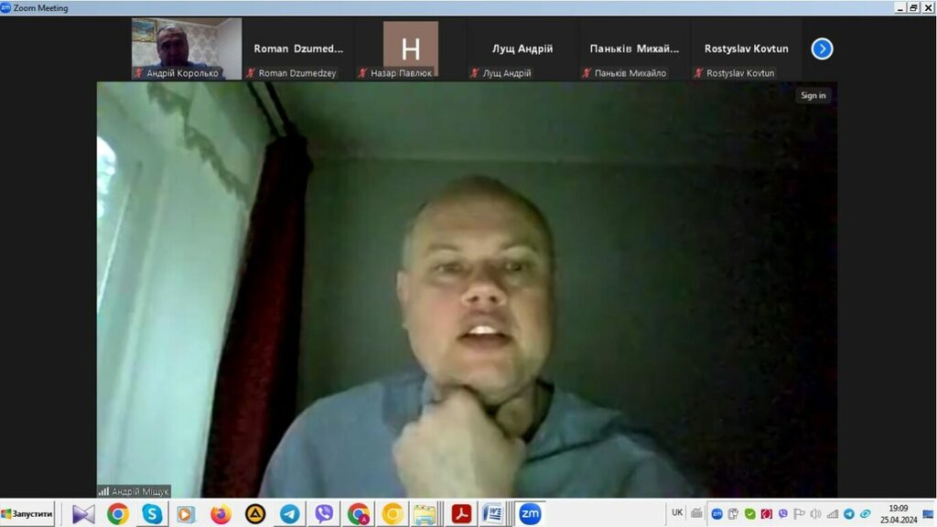Viewport: 937px width, 527px height.
Task: Select Roman Dzumedzey's participant tile
Action: [298, 49]
